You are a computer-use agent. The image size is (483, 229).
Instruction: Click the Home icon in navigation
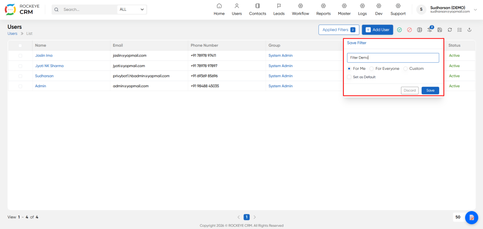tap(219, 6)
